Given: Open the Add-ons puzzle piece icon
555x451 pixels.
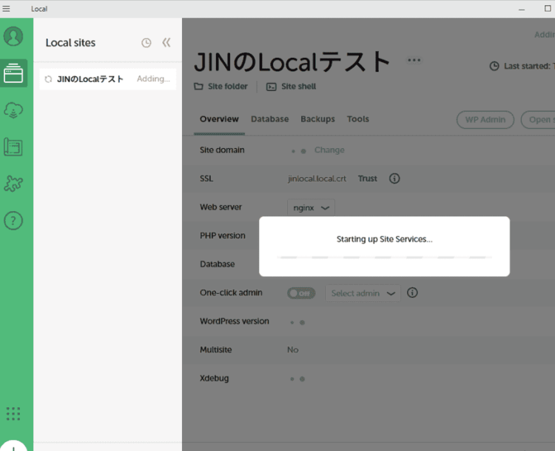Looking at the screenshot, I should (13, 184).
